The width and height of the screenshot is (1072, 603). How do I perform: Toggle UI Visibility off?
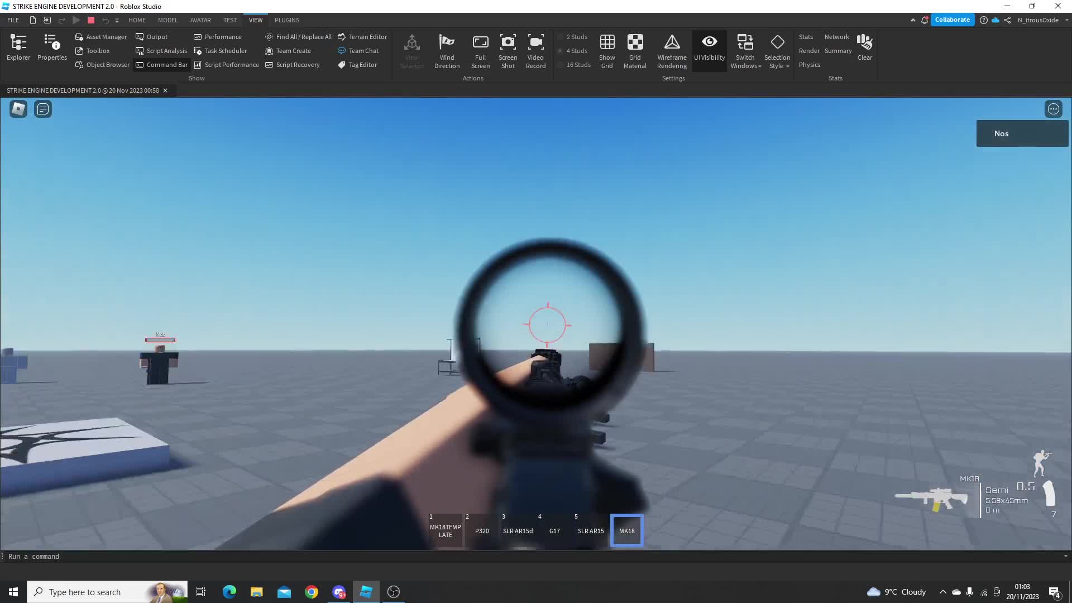point(709,50)
